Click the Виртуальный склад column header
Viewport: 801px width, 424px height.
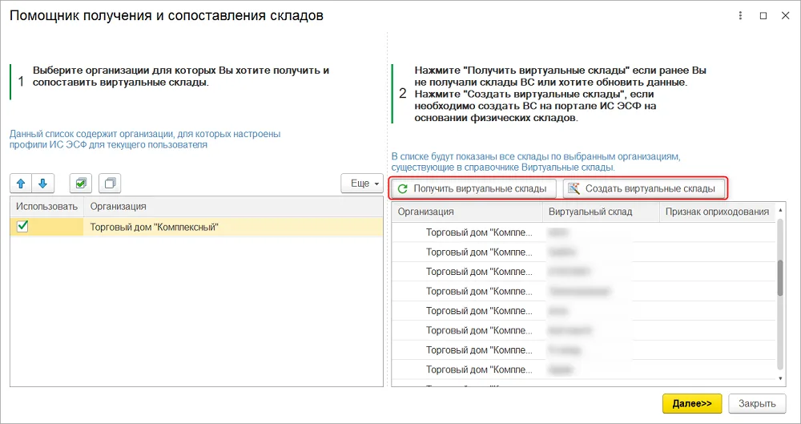[x=601, y=212]
